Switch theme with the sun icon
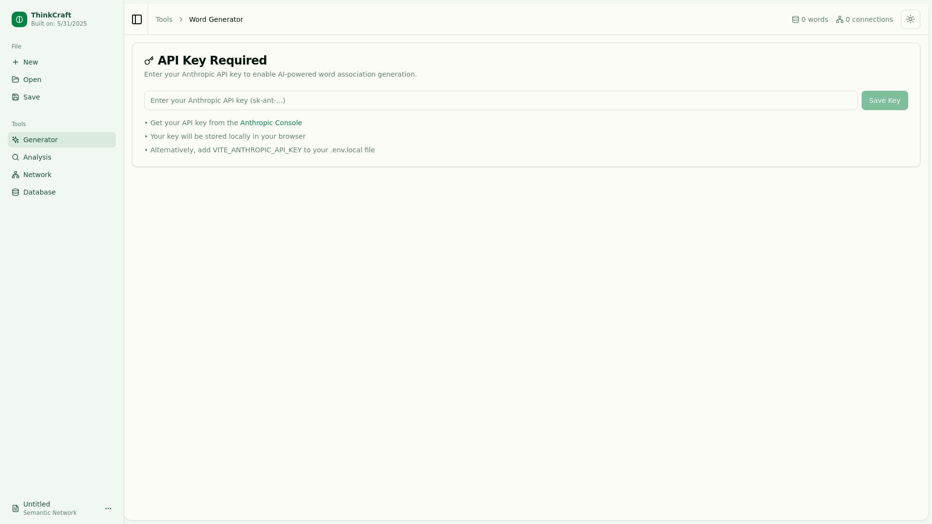The width and height of the screenshot is (932, 524). [x=911, y=19]
